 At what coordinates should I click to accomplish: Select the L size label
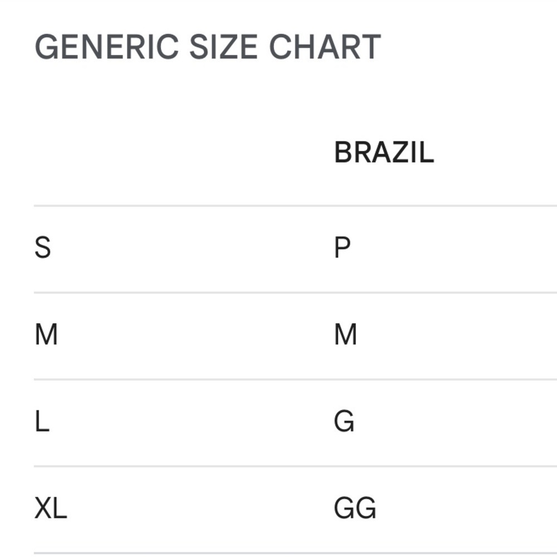42,421
